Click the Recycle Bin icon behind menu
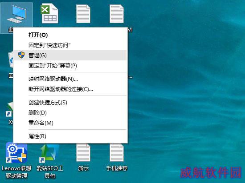The height and width of the screenshot is (183, 245). tap(11, 60)
